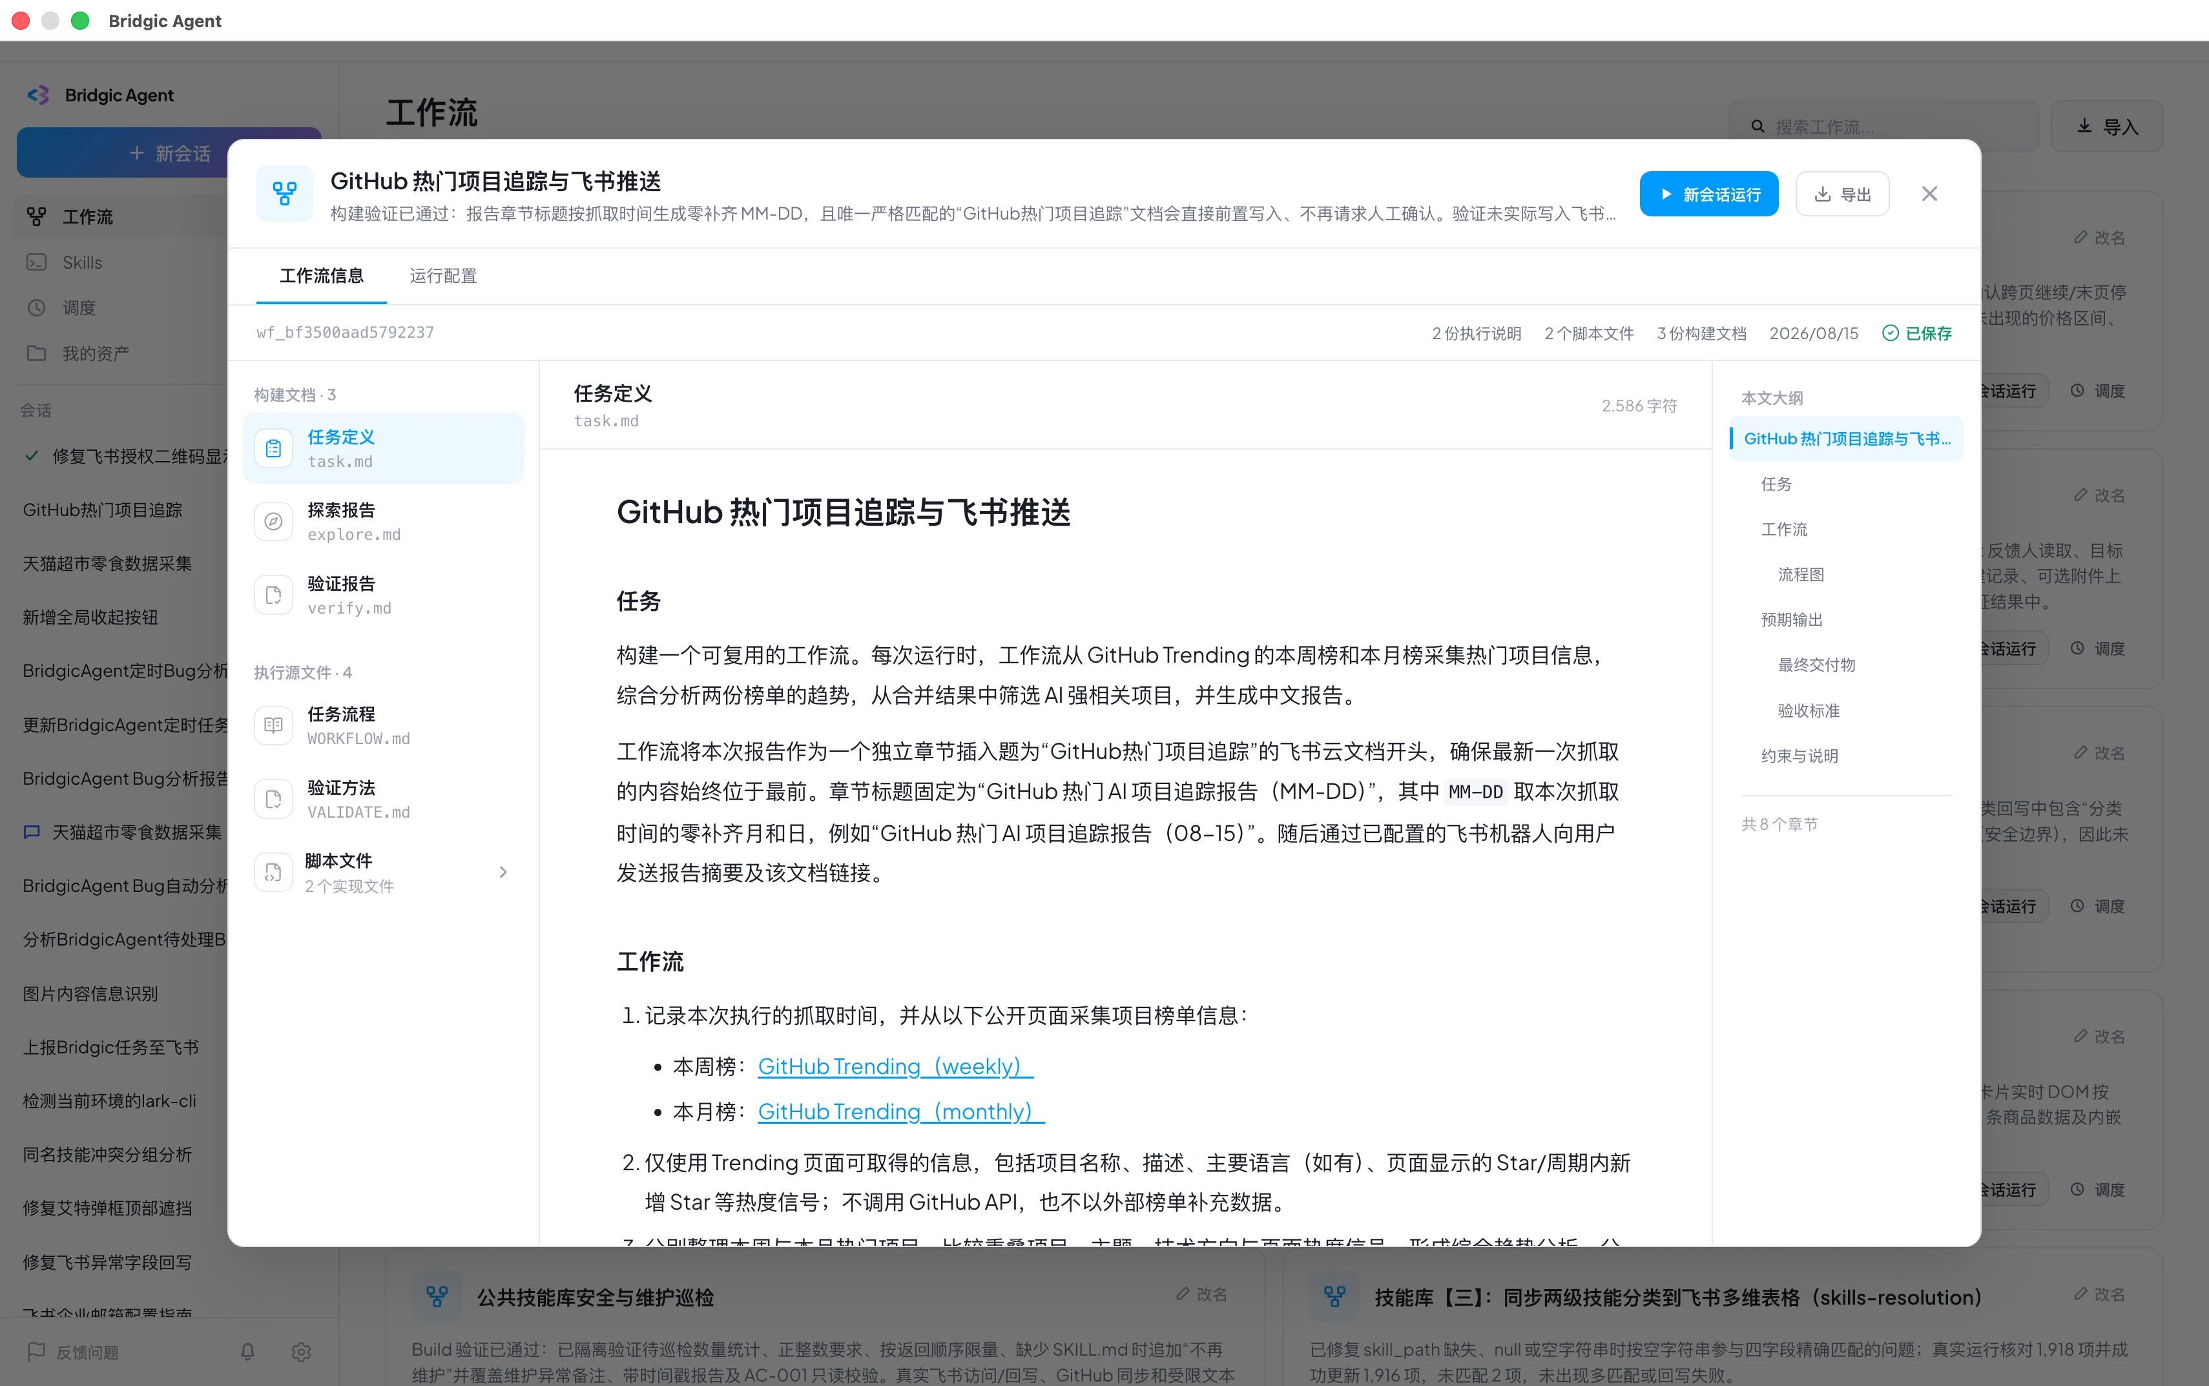2209x1386 pixels.
Task: Select the outline title GitHub 热门项目追踪与飞书…
Action: tap(1846, 438)
